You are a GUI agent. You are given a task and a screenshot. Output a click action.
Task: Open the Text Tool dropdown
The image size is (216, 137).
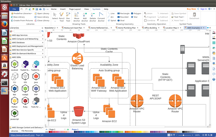(179, 17)
